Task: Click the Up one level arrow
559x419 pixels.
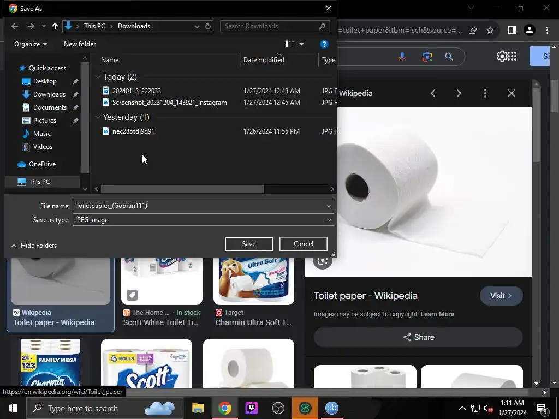Action: (55, 26)
